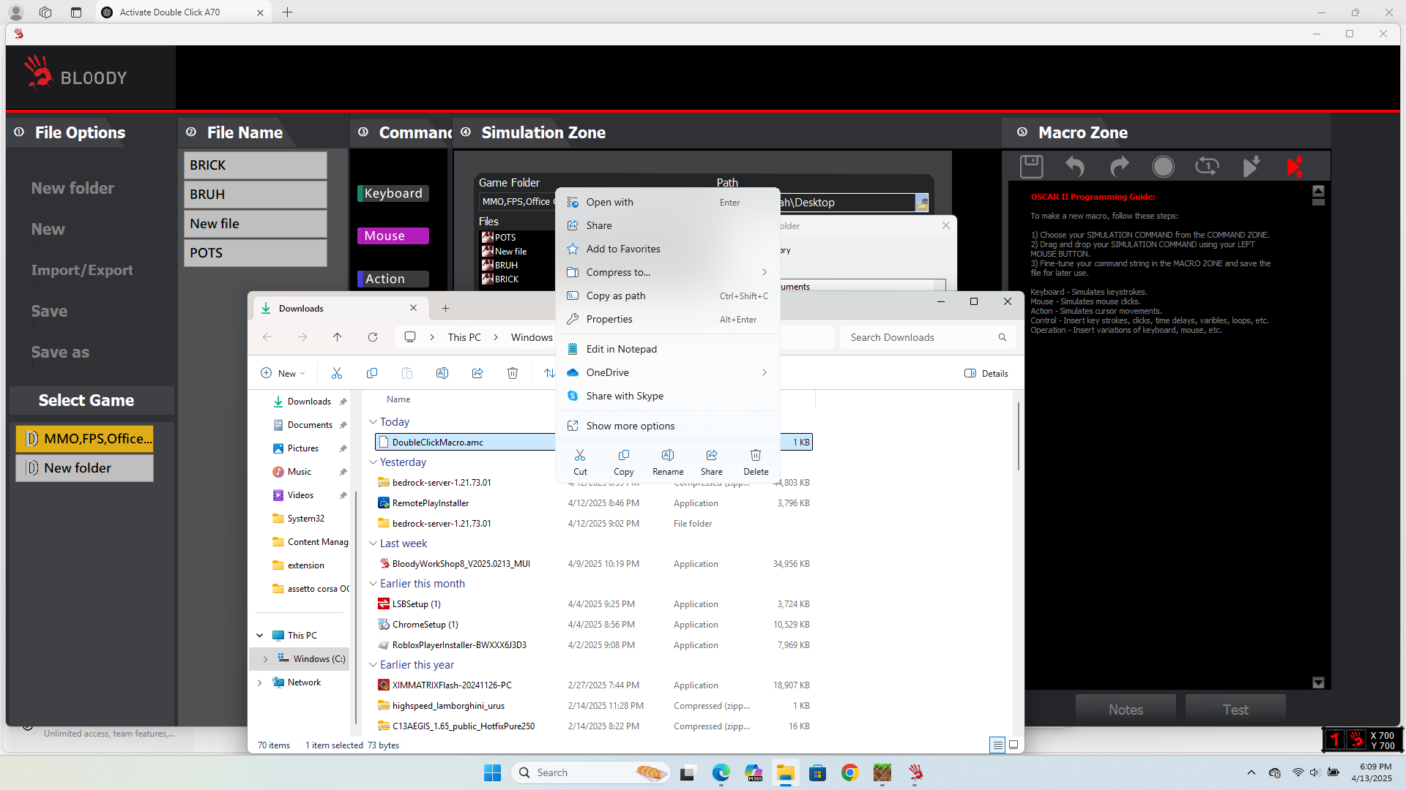This screenshot has height=790, width=1406.
Task: Click the save icon in Macro Zone
Action: pos(1031,167)
